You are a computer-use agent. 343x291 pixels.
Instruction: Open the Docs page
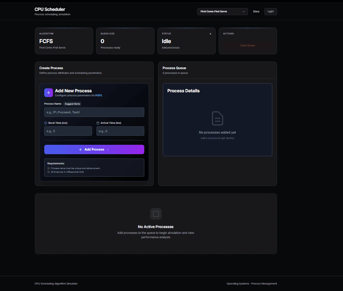tap(256, 11)
